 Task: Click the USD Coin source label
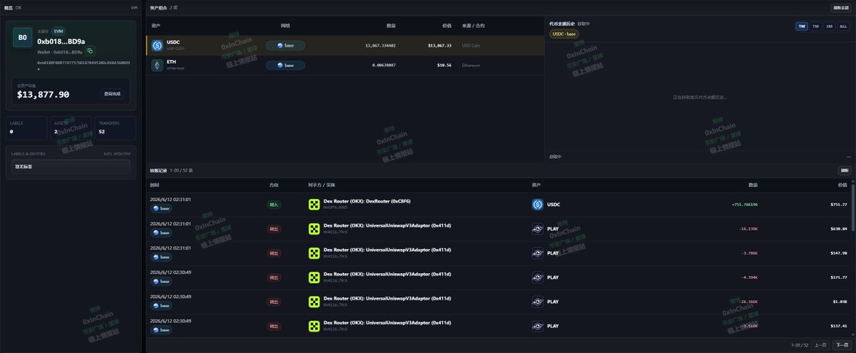coord(471,45)
